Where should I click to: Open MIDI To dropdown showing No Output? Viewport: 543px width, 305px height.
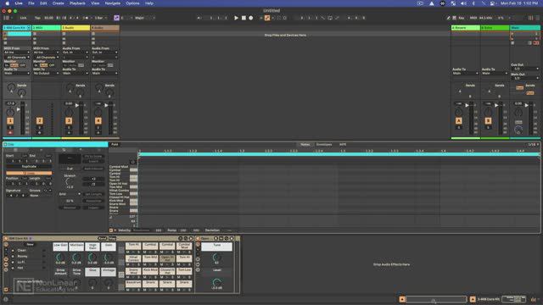click(47, 74)
